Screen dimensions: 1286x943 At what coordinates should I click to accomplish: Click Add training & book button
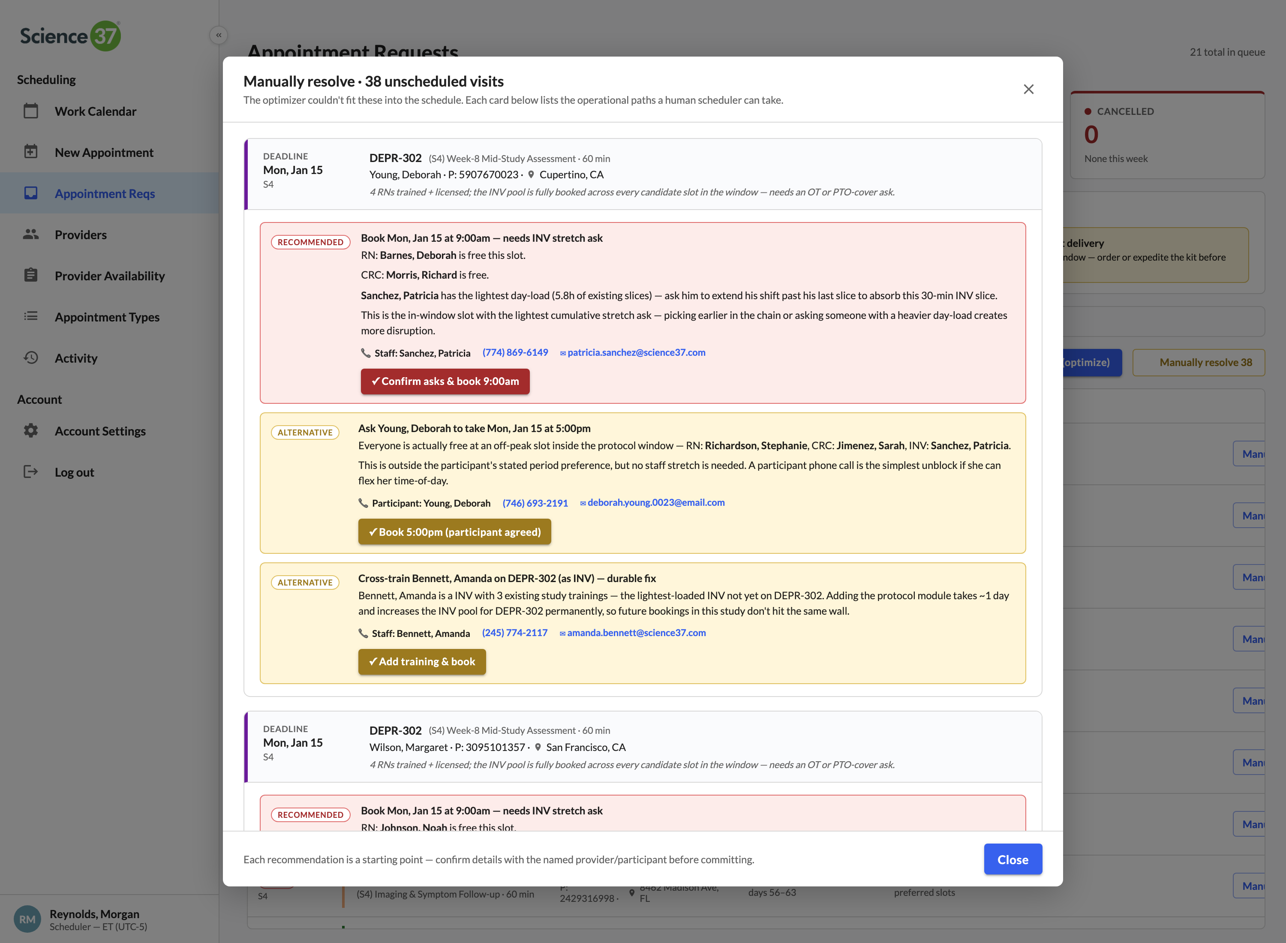pyautogui.click(x=422, y=661)
